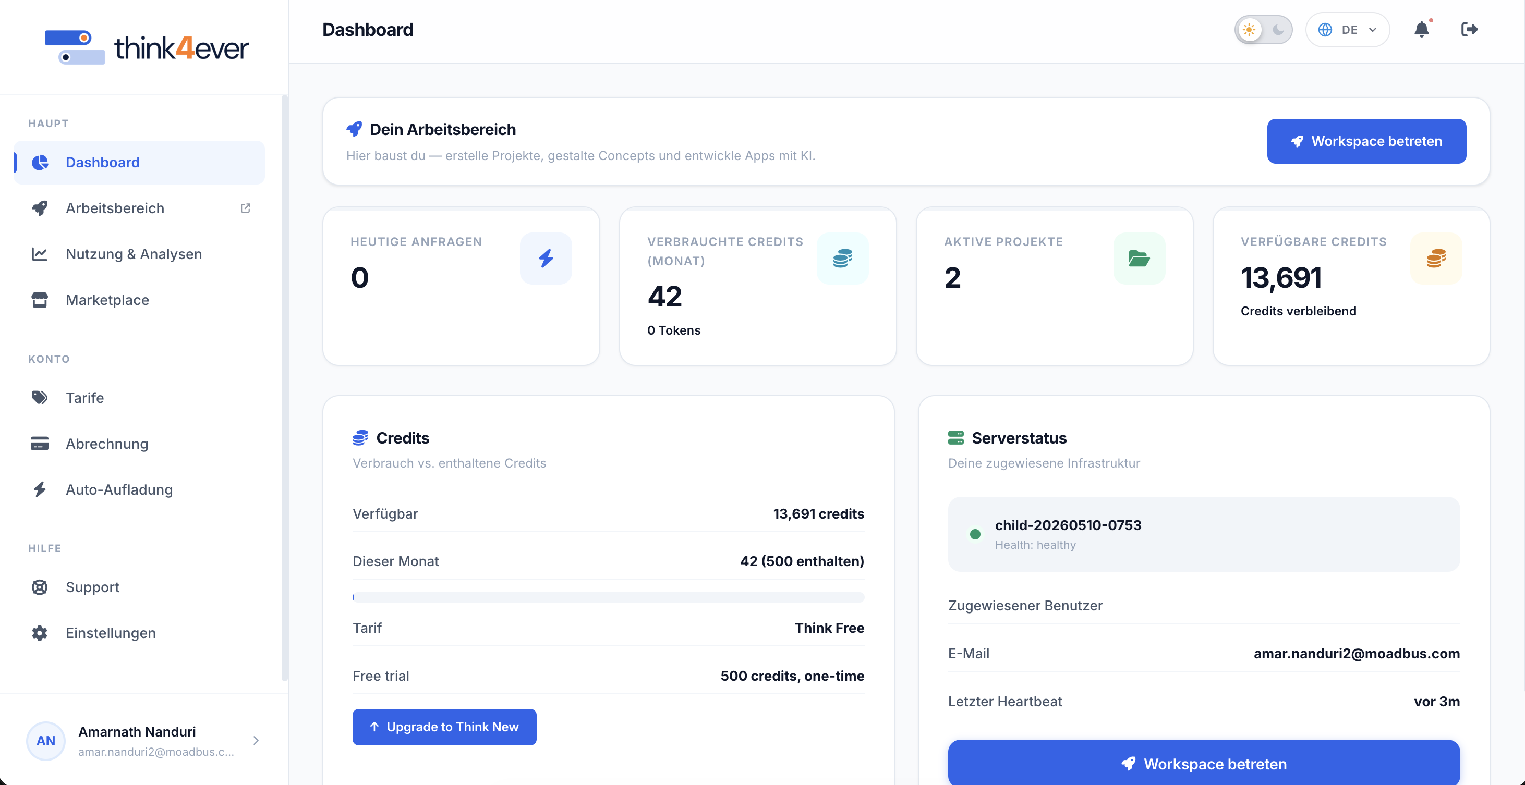The image size is (1525, 785).
Task: Click the credits usage progress bar
Action: (608, 597)
